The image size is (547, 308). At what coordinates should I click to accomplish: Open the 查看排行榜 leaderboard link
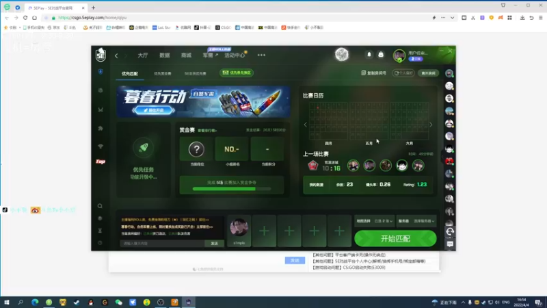207,131
